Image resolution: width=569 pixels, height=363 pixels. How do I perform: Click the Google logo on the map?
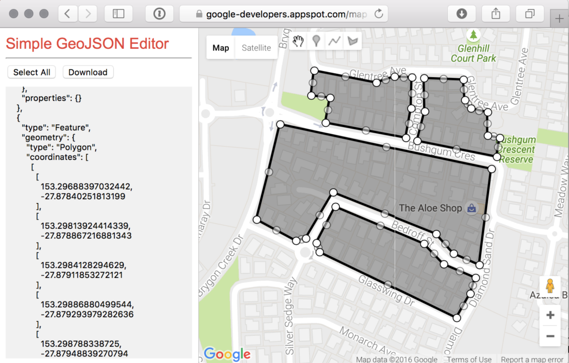(x=227, y=354)
